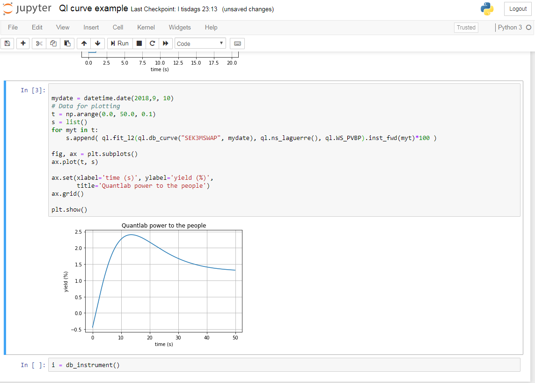
Task: Select the In [3] cell prompt
Action: pyautogui.click(x=33, y=90)
